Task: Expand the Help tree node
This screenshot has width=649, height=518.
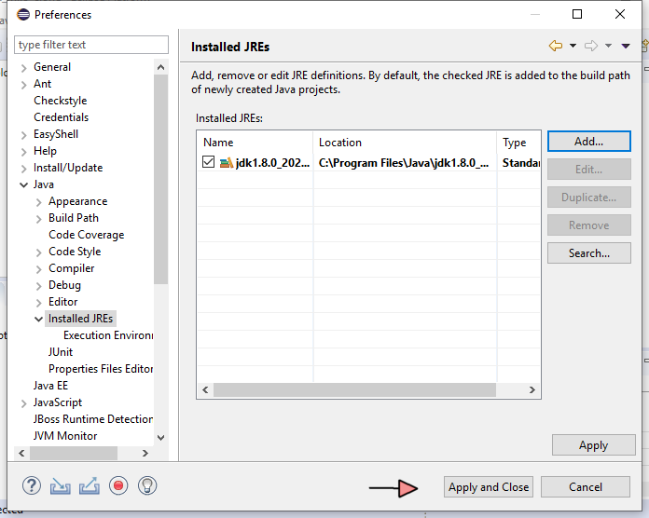Action: coord(23,152)
